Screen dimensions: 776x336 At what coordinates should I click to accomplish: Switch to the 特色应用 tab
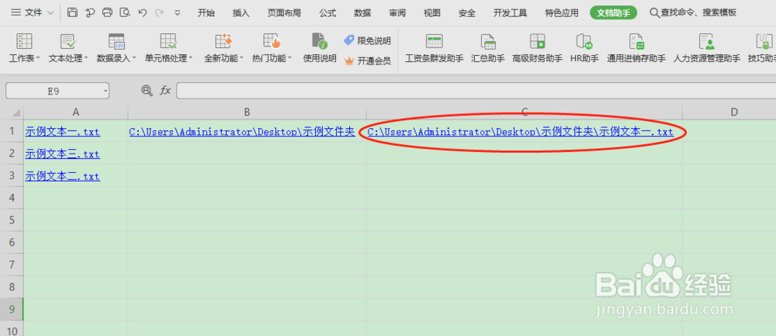click(x=562, y=13)
